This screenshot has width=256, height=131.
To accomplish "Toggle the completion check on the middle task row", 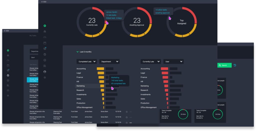I will (127, 117).
